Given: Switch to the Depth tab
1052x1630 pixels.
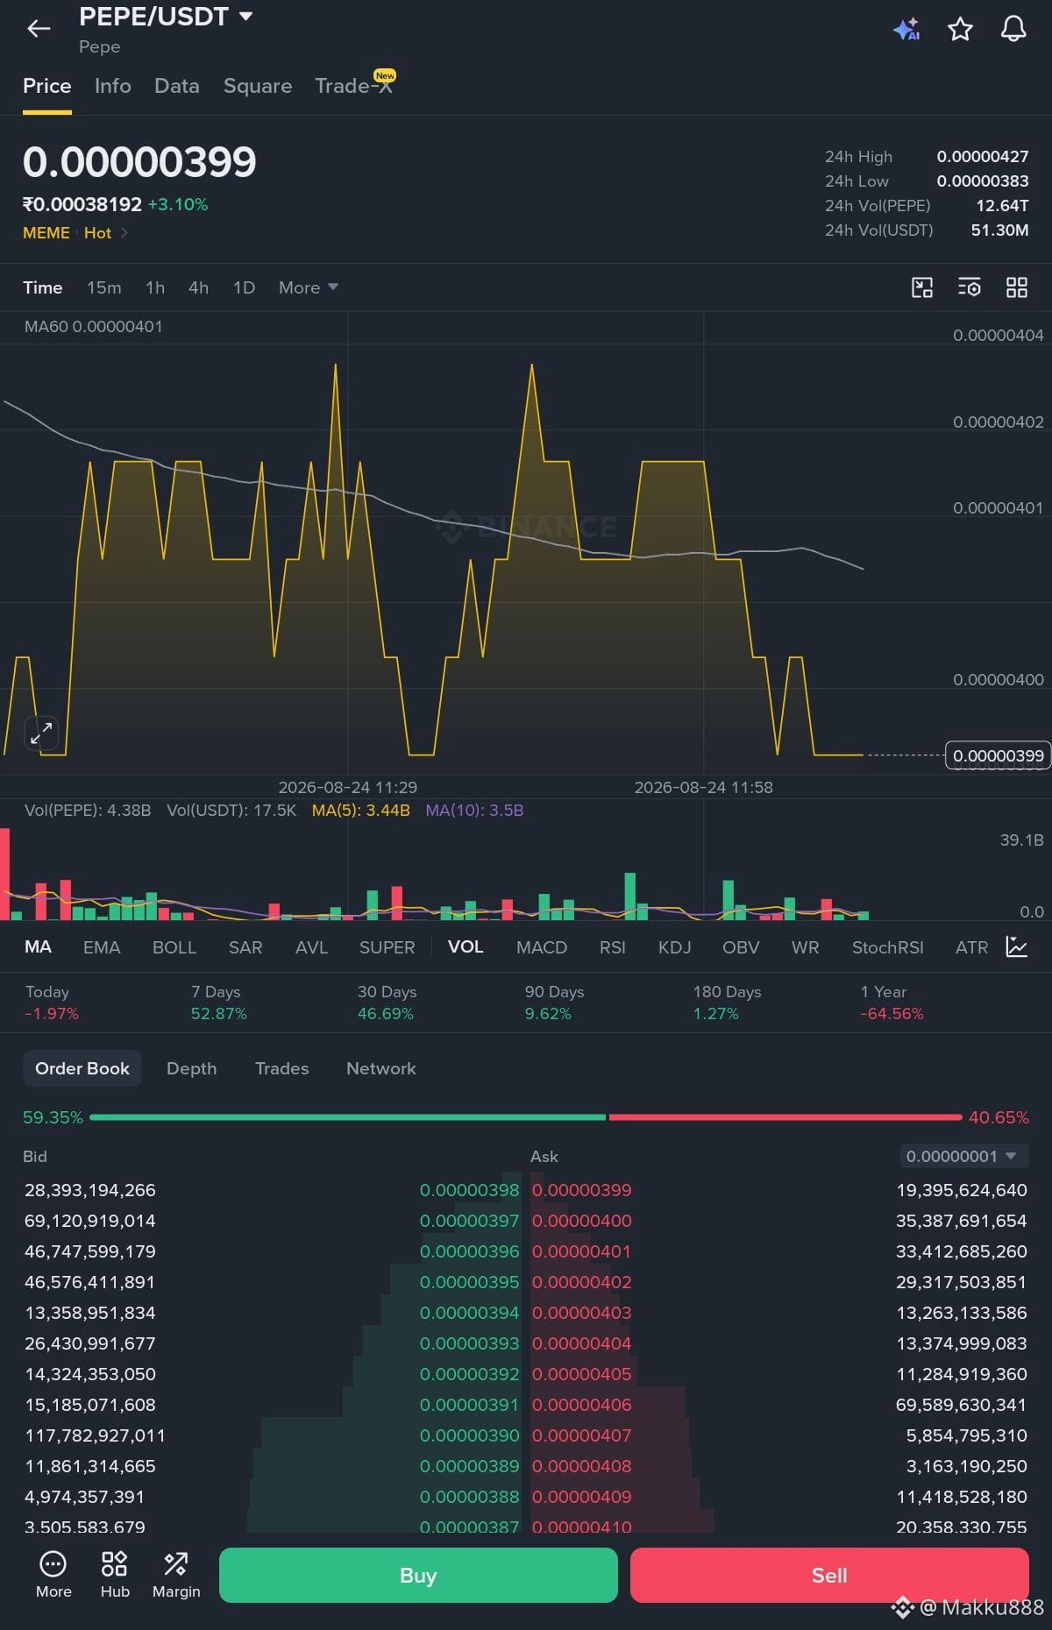Looking at the screenshot, I should tap(192, 1068).
